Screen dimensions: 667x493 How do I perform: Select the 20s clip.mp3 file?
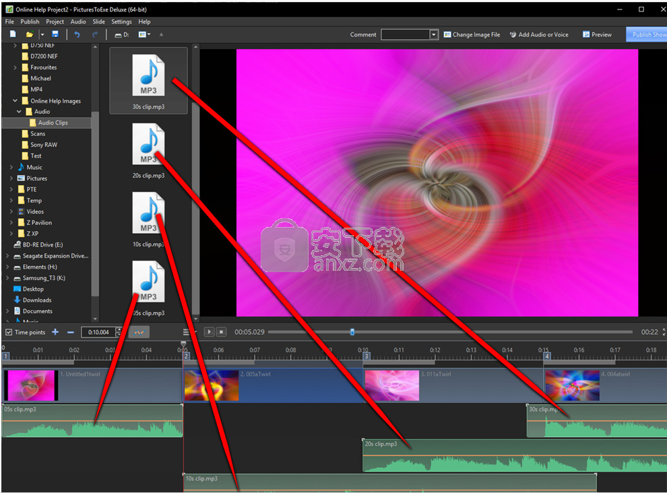point(148,150)
